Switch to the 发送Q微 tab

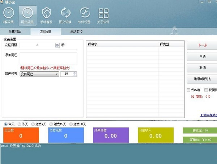coord(46,32)
